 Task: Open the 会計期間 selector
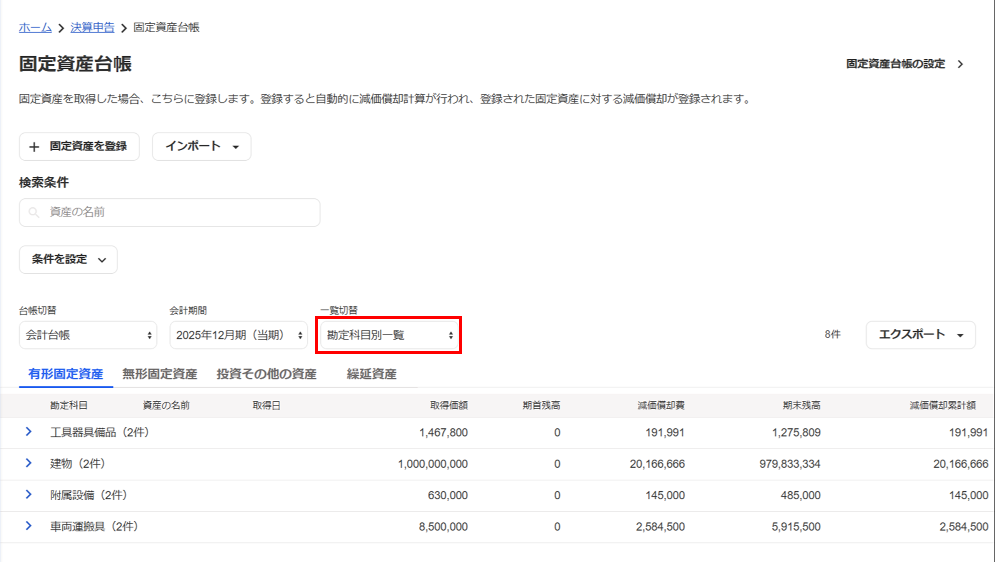click(x=239, y=335)
